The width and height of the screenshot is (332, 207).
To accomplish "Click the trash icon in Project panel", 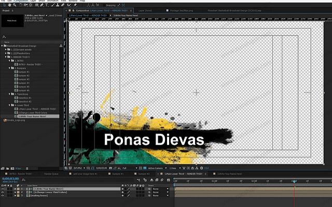I will tap(27, 169).
